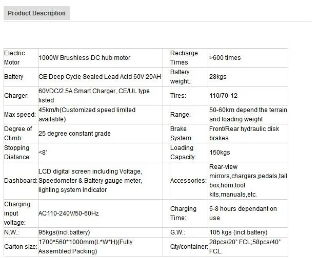The height and width of the screenshot is (258, 318).
Task: Select the 'Carton size:' label
Action: [x=21, y=247]
